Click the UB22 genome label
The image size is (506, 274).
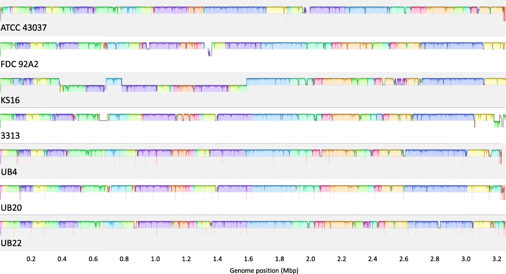coord(11,243)
